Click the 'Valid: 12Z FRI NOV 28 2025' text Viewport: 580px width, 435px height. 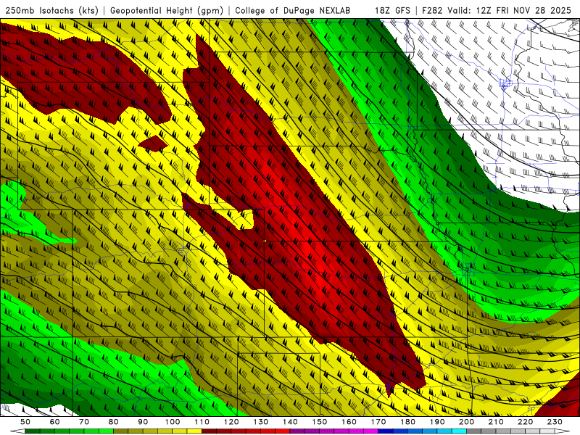point(510,10)
